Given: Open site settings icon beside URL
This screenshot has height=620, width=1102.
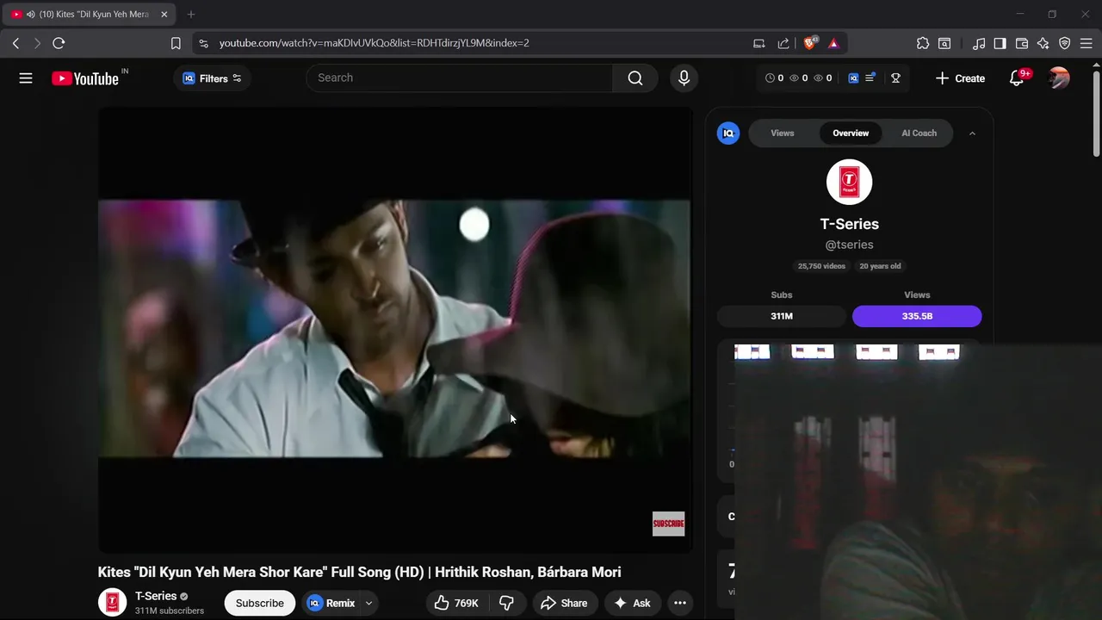Looking at the screenshot, I should (x=202, y=43).
